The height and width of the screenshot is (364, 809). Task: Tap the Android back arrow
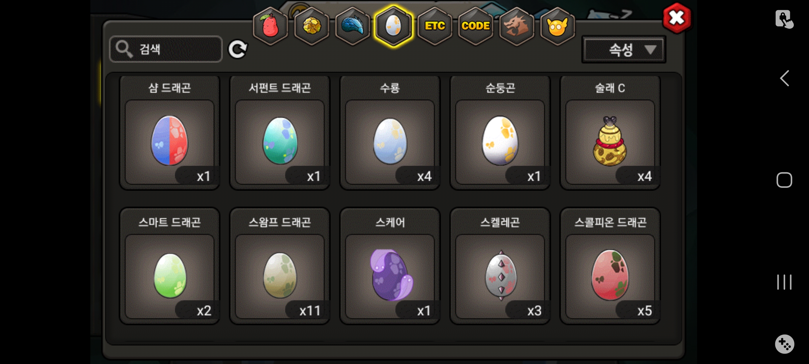[784, 79]
